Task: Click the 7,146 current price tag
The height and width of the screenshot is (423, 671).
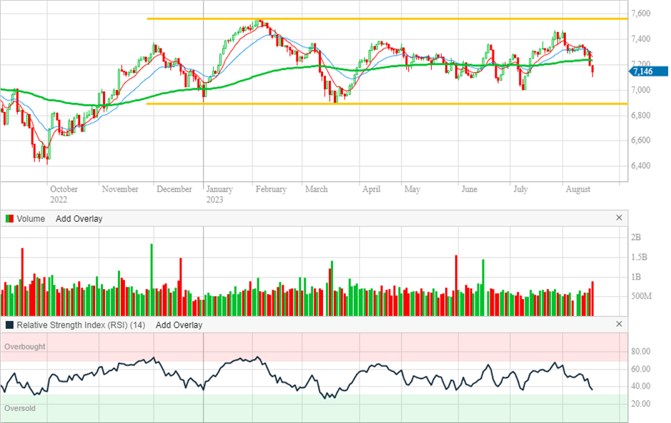Action: (649, 71)
